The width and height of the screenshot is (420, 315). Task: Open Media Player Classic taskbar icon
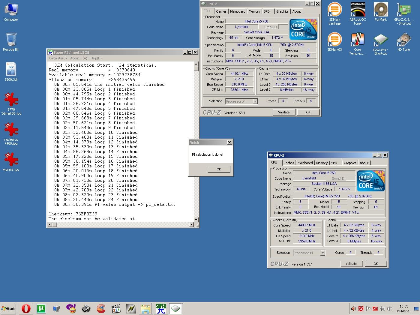point(116,308)
